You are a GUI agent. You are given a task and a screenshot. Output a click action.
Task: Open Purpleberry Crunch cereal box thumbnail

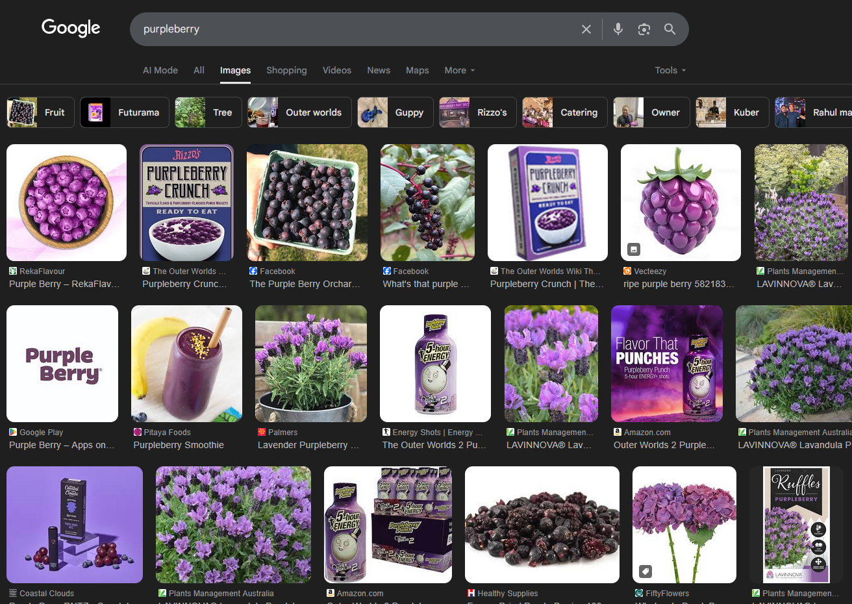pos(547,203)
